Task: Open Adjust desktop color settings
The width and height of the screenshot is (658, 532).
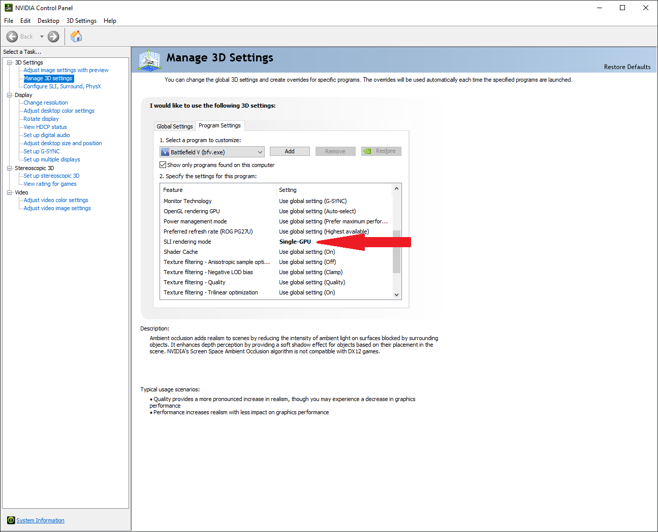Action: tap(59, 111)
